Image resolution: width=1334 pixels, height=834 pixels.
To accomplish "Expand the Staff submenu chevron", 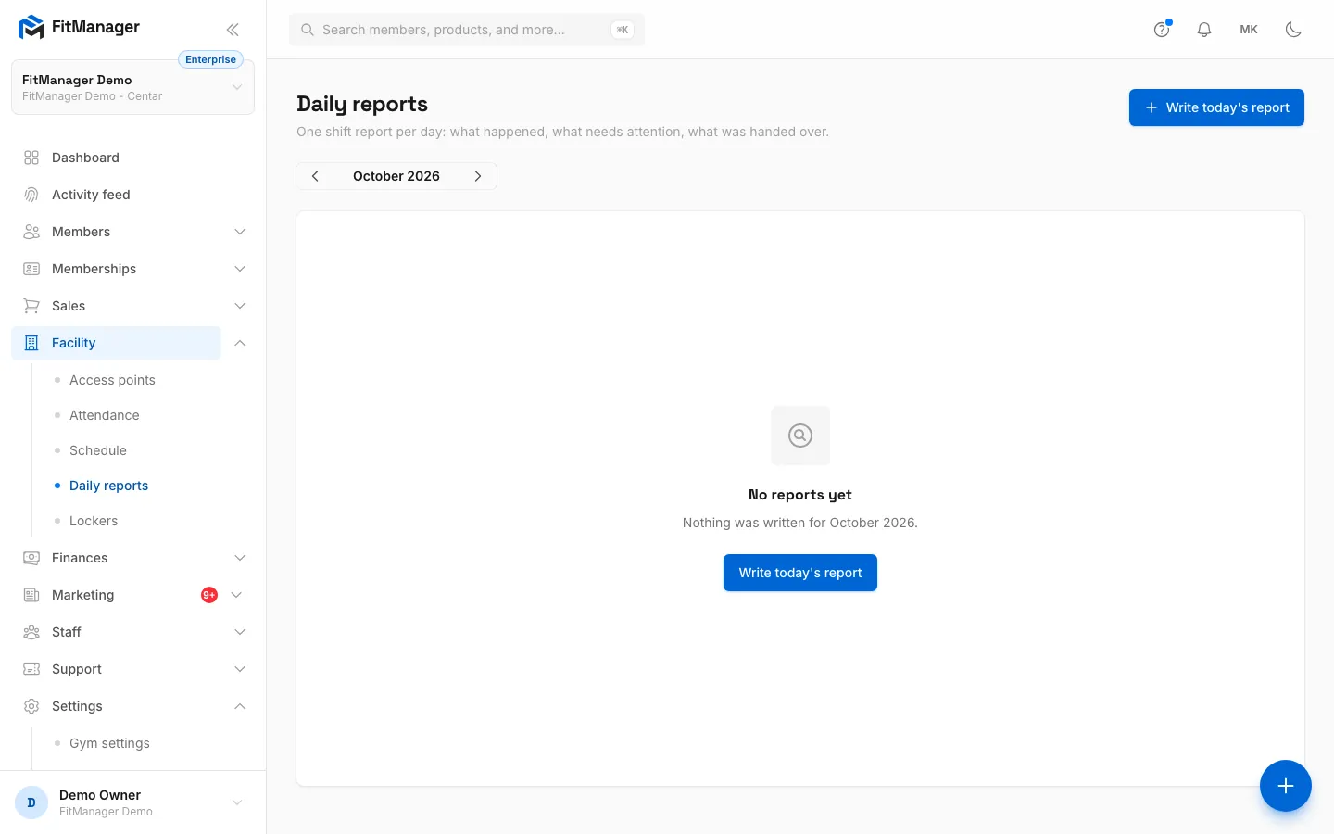I will [240, 632].
